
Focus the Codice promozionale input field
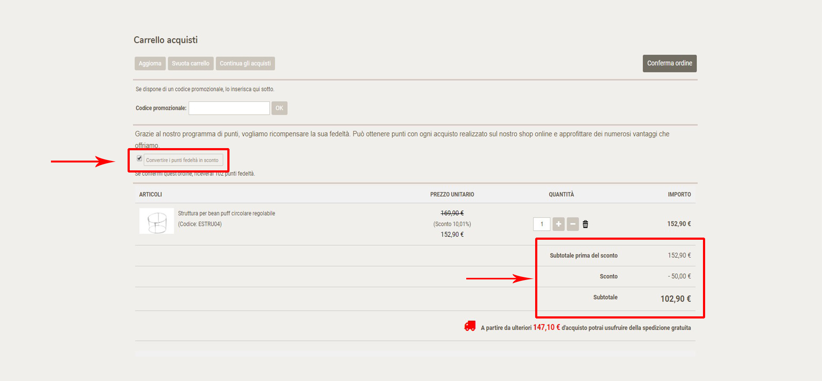pyautogui.click(x=229, y=108)
